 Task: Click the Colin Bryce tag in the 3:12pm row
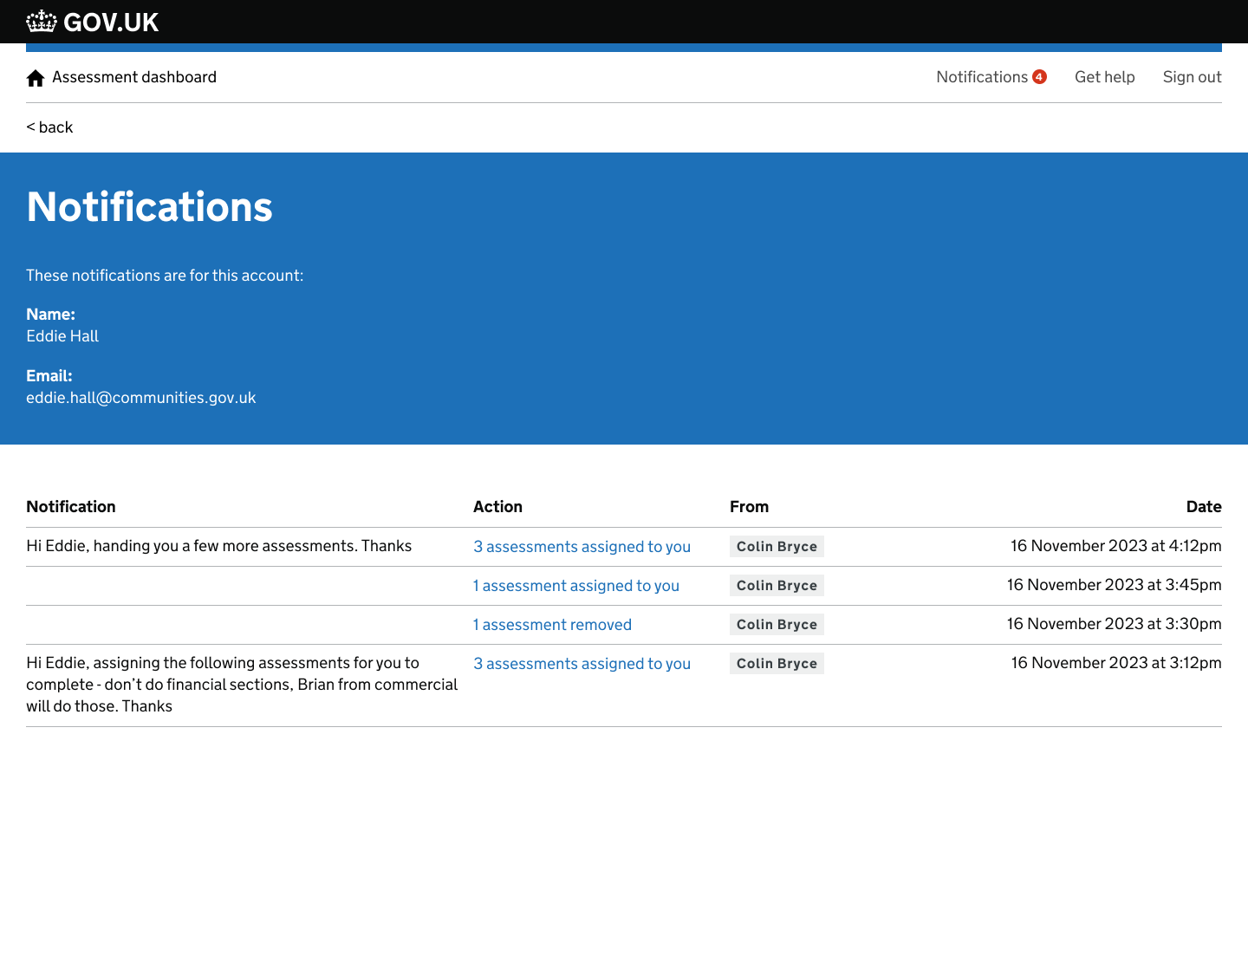click(777, 664)
